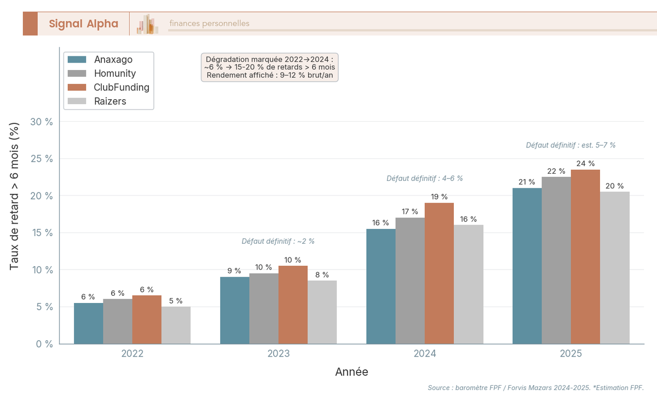Click the 15 % y-axis tick label
The width and height of the screenshot is (657, 395).
click(41, 233)
